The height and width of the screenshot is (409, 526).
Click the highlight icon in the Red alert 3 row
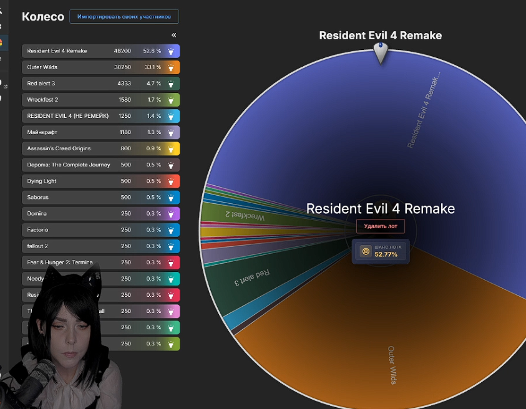click(x=171, y=84)
